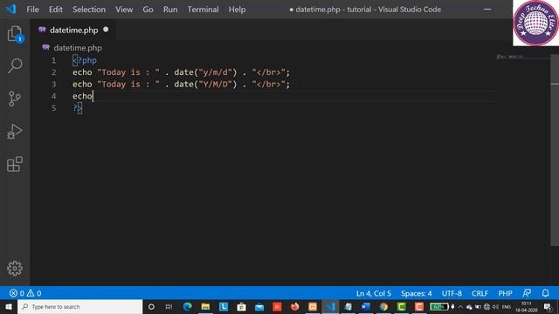Open Microsoft Word from the taskbar
The height and width of the screenshot is (314, 559).
(366, 306)
